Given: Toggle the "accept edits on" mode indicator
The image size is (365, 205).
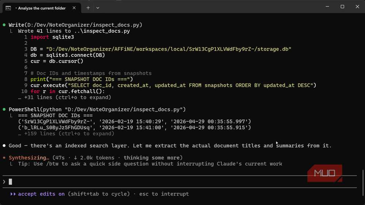Looking at the screenshot, I should (41, 194).
